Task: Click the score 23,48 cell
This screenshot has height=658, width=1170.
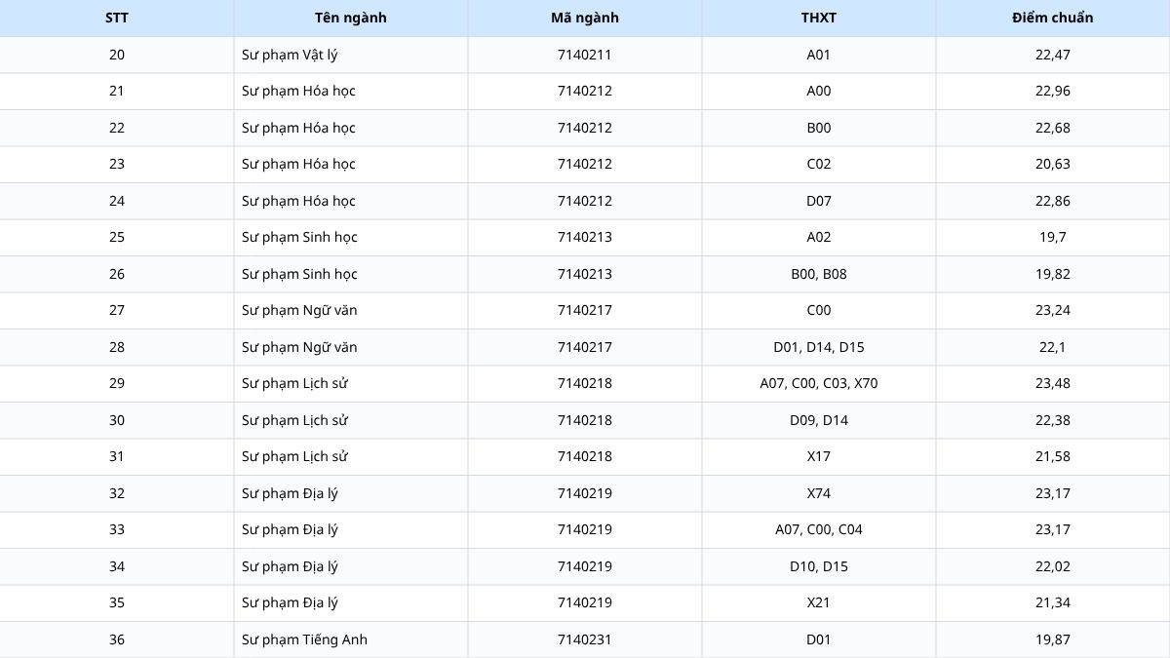Action: tap(1053, 383)
